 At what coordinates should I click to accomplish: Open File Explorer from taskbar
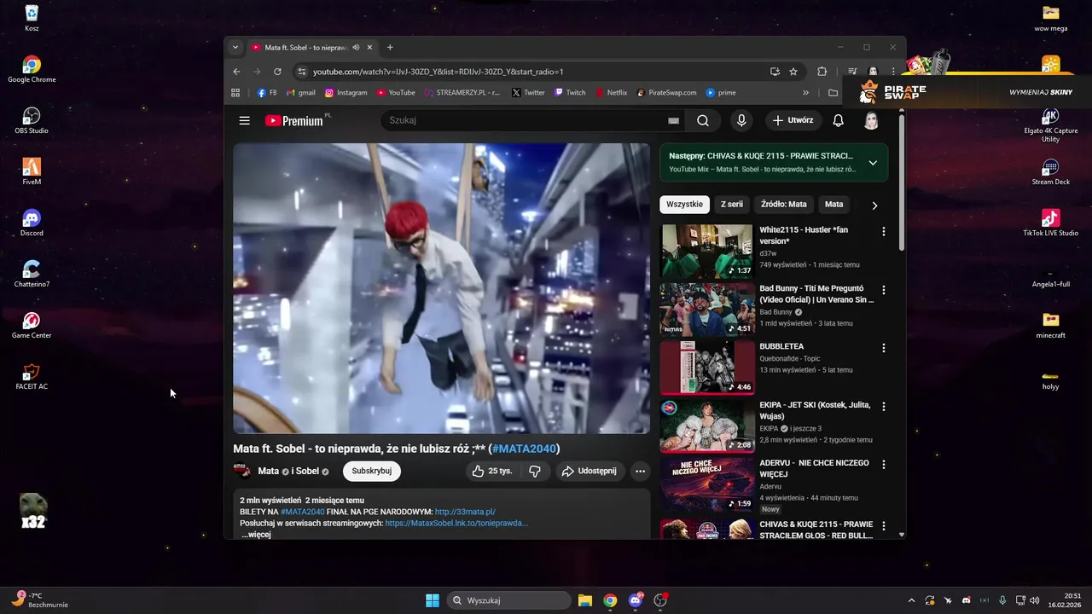585,600
